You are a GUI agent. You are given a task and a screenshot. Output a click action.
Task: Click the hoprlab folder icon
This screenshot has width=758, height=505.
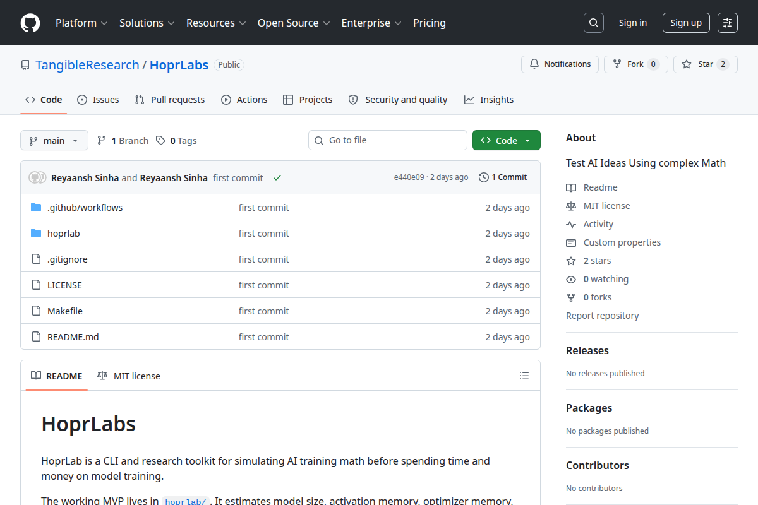36,234
